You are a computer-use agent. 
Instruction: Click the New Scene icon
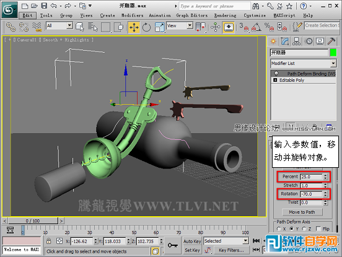tap(25, 6)
